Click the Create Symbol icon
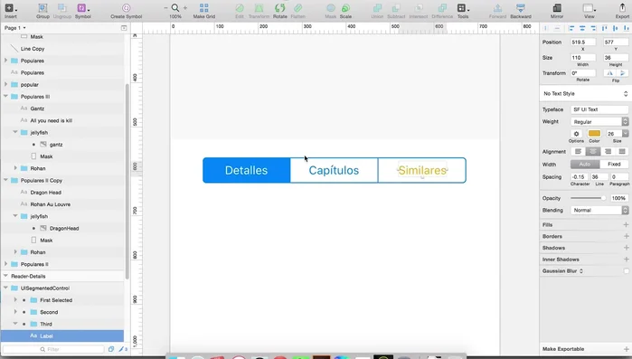 pyautogui.click(x=127, y=8)
